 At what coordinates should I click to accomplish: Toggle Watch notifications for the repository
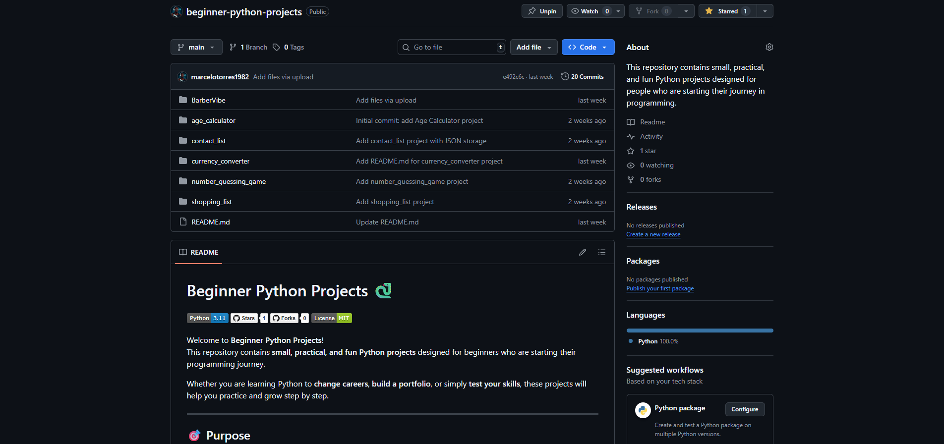pyautogui.click(x=590, y=11)
